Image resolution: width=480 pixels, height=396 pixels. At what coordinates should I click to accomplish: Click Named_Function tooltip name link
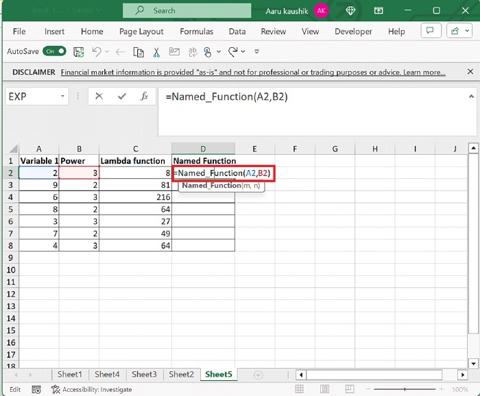coord(211,186)
